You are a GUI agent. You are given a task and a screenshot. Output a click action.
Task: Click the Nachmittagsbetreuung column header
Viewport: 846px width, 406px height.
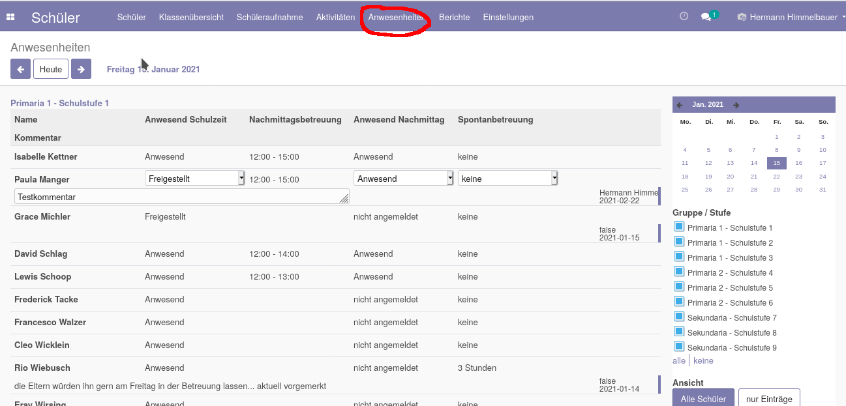pos(295,120)
